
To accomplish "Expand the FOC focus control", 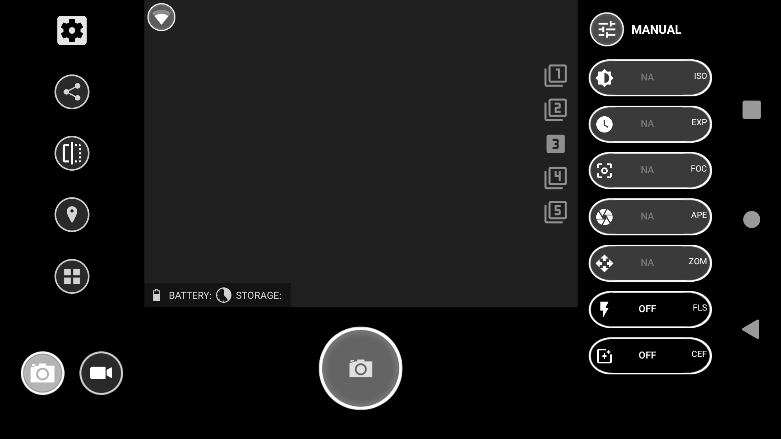I will point(650,170).
